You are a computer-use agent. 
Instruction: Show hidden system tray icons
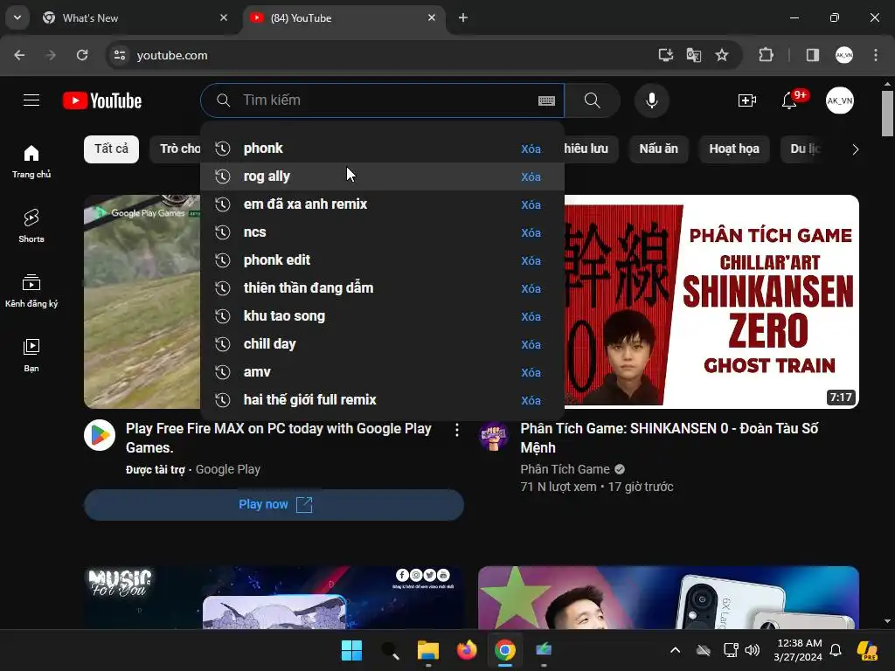(675, 650)
